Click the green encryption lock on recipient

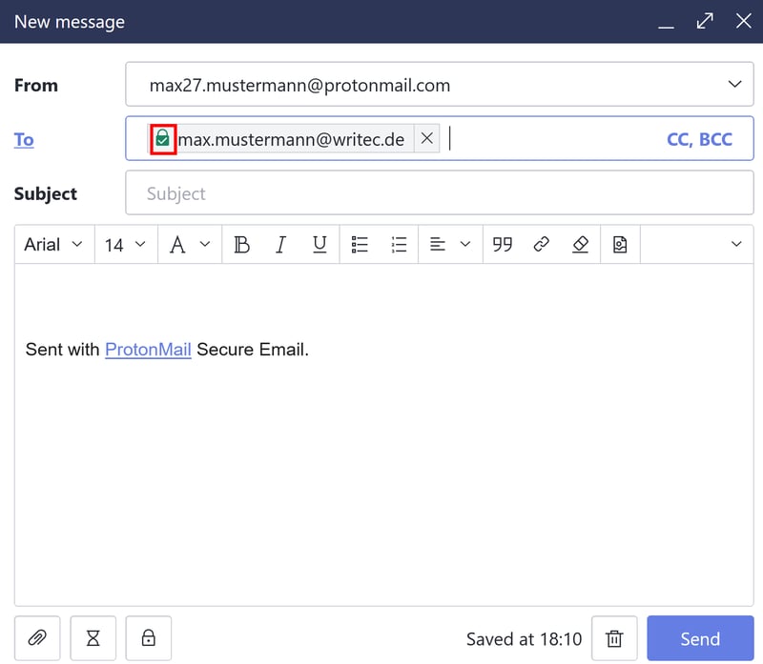coord(162,139)
